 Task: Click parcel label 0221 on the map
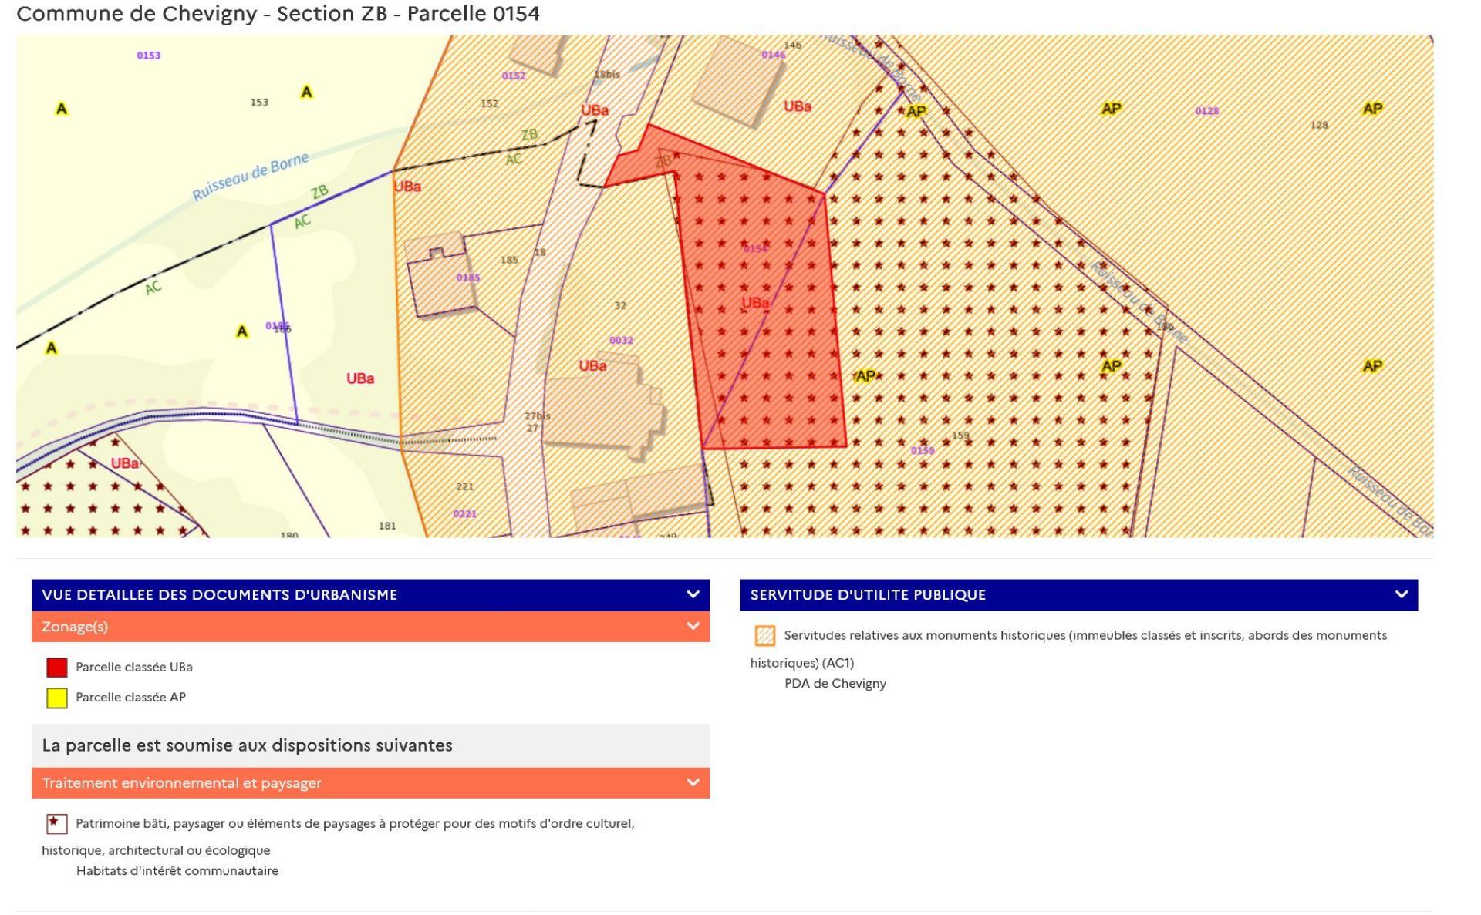click(464, 514)
